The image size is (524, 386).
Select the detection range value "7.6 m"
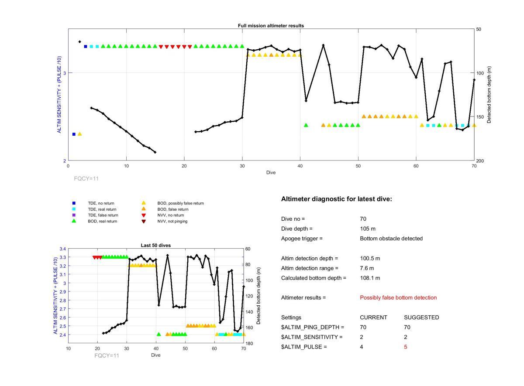click(x=367, y=268)
